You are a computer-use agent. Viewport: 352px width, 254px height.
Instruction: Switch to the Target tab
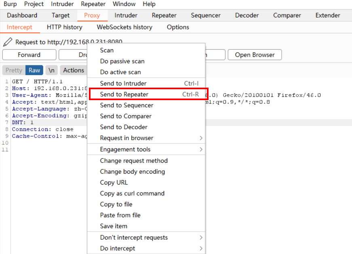point(61,15)
